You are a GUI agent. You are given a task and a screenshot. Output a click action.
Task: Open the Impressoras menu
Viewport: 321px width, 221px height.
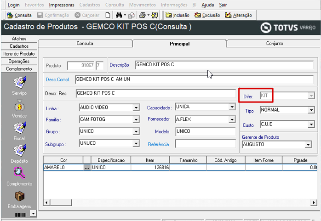pos(62,5)
